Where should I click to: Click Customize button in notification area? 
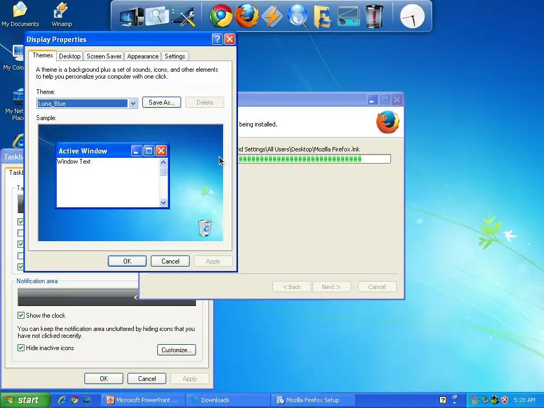pyautogui.click(x=176, y=350)
